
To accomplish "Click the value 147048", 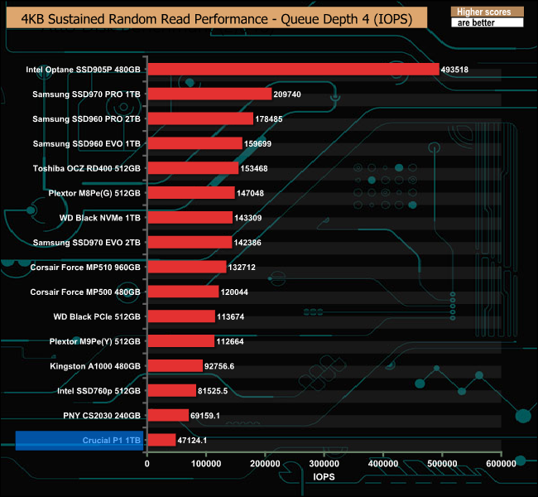I will coord(250,193).
